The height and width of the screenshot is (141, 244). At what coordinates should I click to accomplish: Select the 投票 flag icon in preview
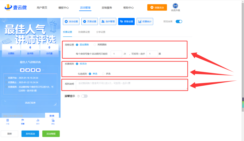pyautogui.click(x=23, y=120)
